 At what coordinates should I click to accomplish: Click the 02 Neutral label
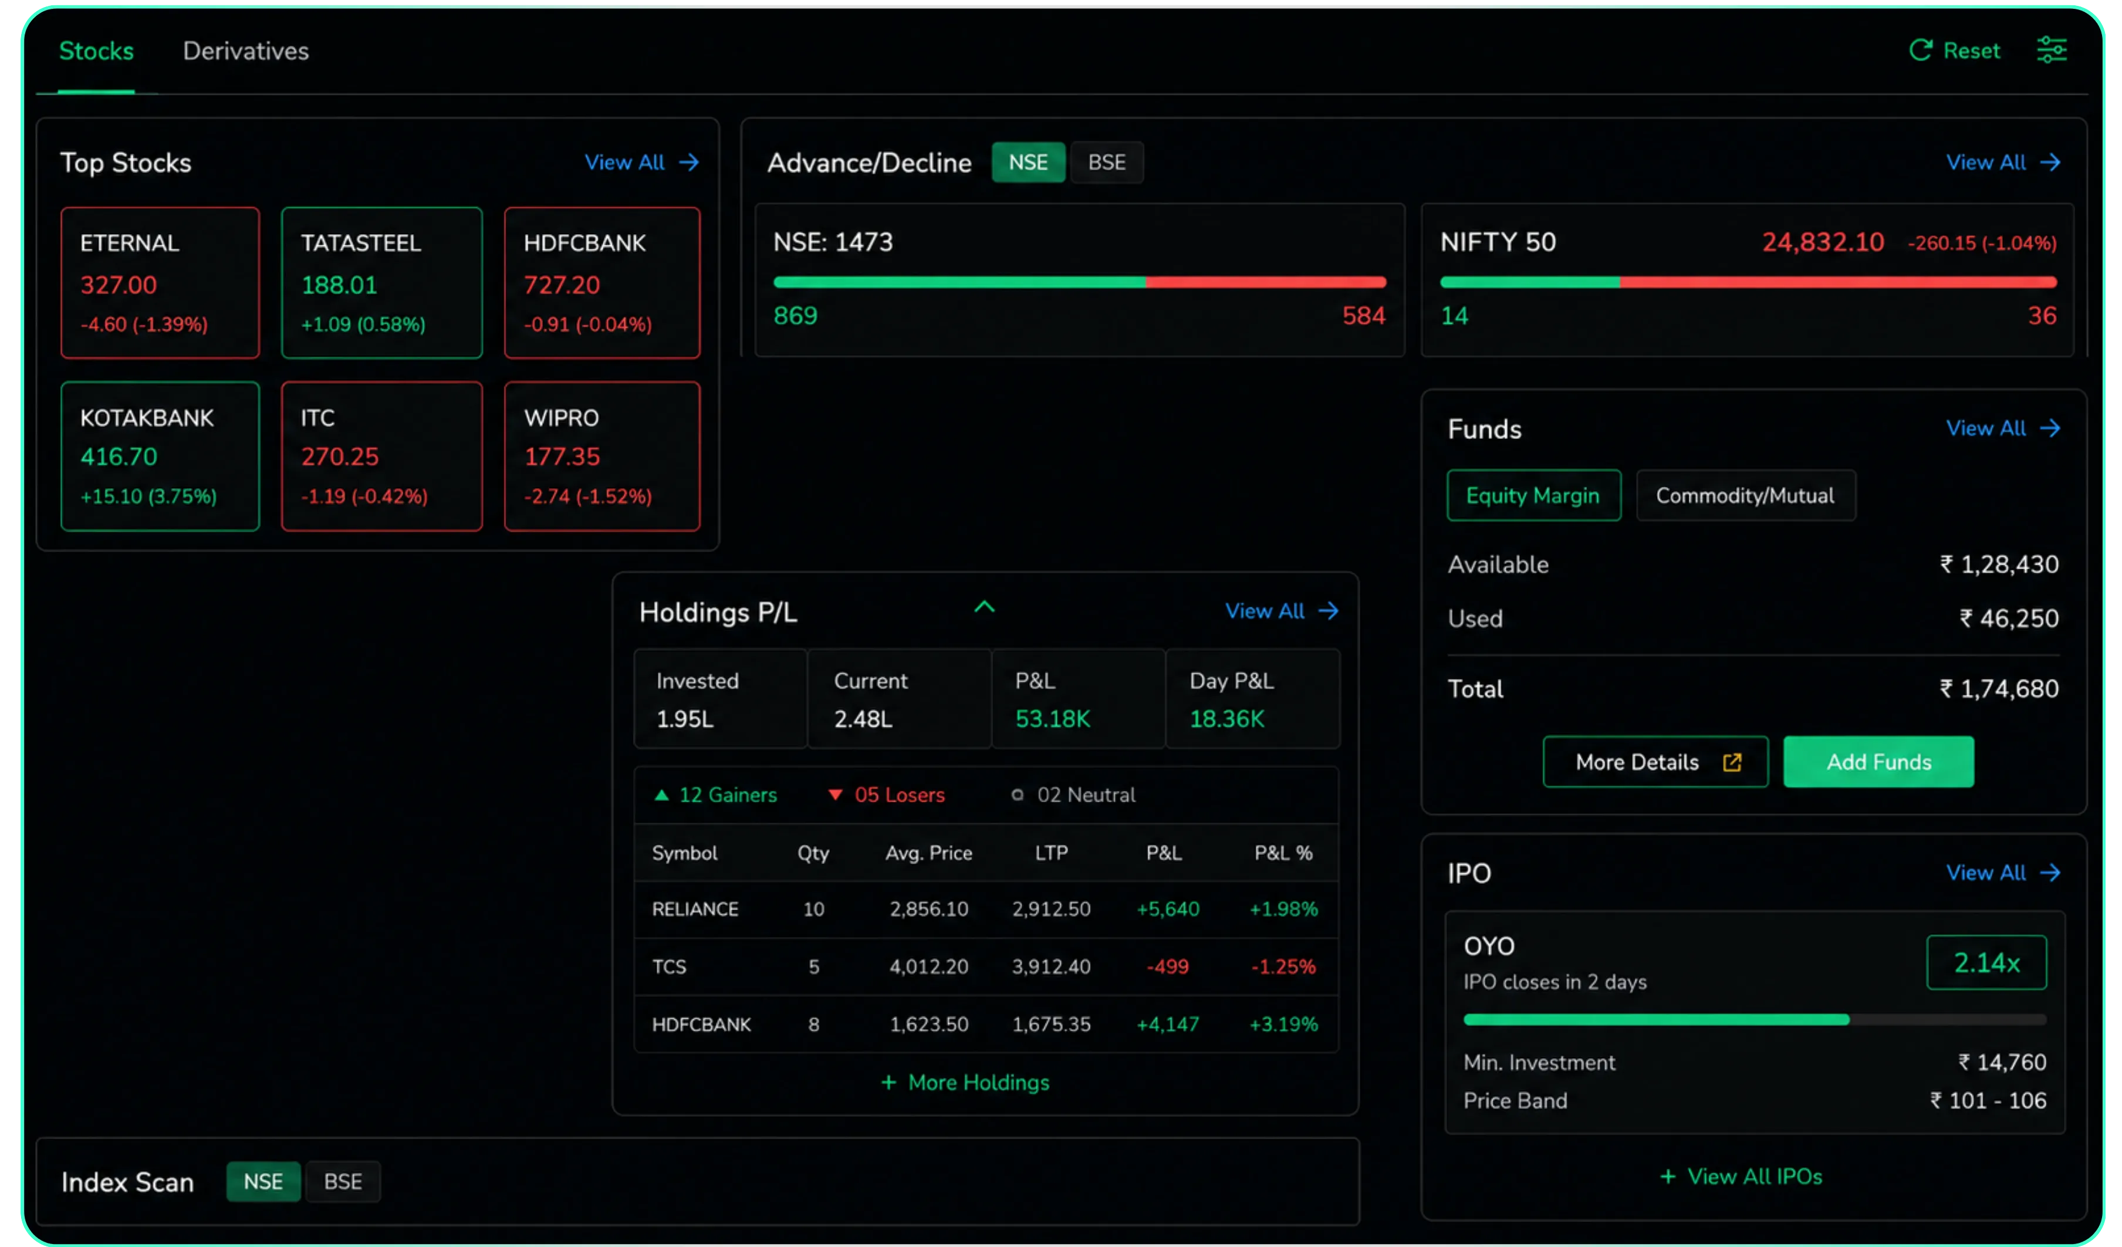point(1086,795)
